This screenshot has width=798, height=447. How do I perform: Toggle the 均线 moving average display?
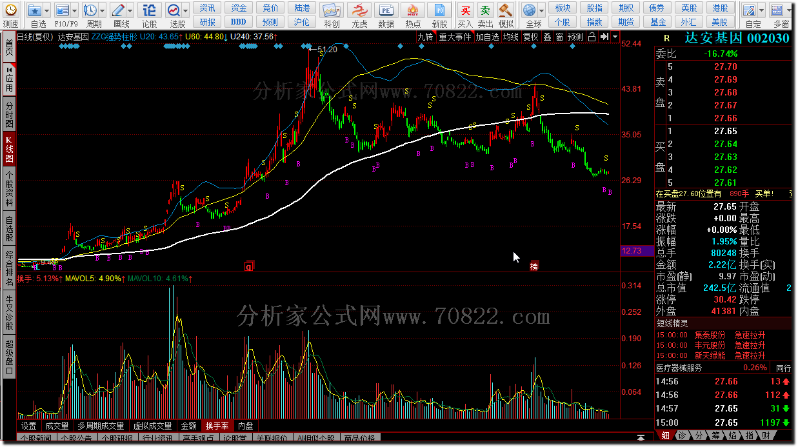point(511,37)
